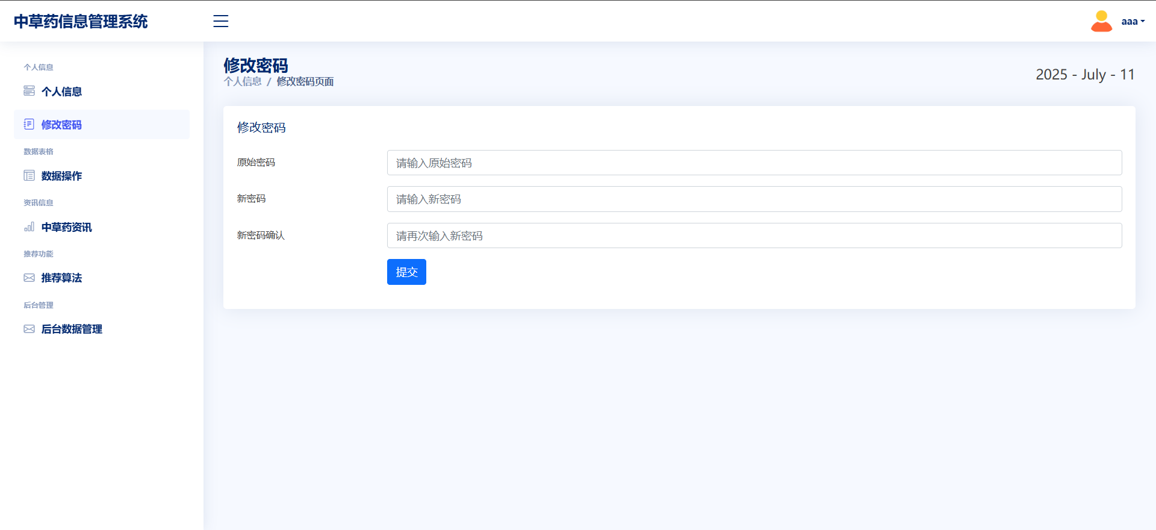The width and height of the screenshot is (1156, 530).
Task: Click the 中草药信息管理系统 logo title
Action: click(81, 22)
